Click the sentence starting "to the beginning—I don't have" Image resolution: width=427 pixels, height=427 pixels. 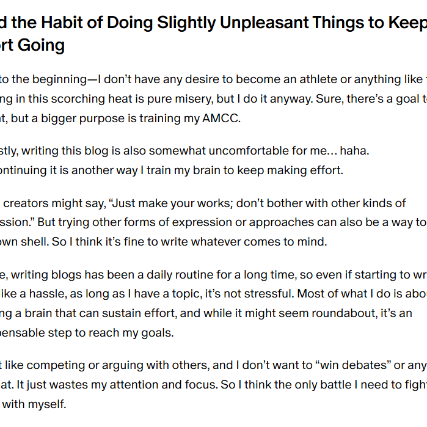click(x=214, y=79)
